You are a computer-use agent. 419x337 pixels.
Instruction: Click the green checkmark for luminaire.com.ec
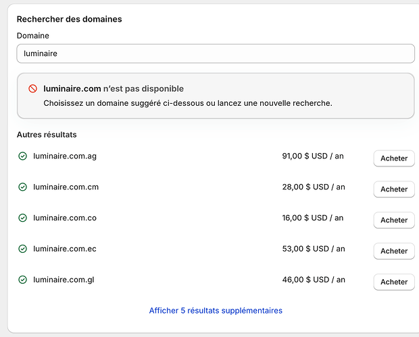[22, 249]
